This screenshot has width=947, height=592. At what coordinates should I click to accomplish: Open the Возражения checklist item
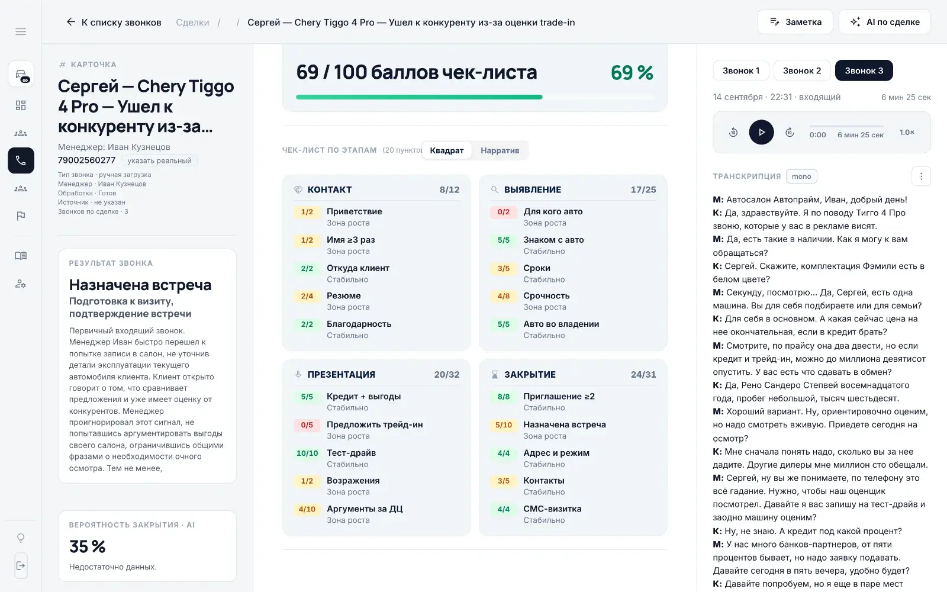[376, 486]
